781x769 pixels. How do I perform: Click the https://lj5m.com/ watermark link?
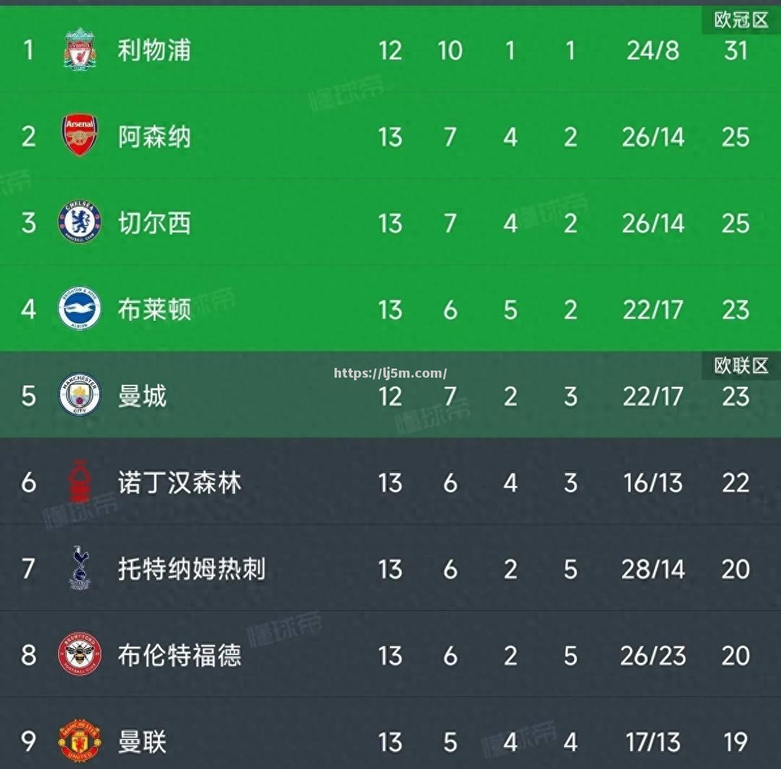(390, 373)
